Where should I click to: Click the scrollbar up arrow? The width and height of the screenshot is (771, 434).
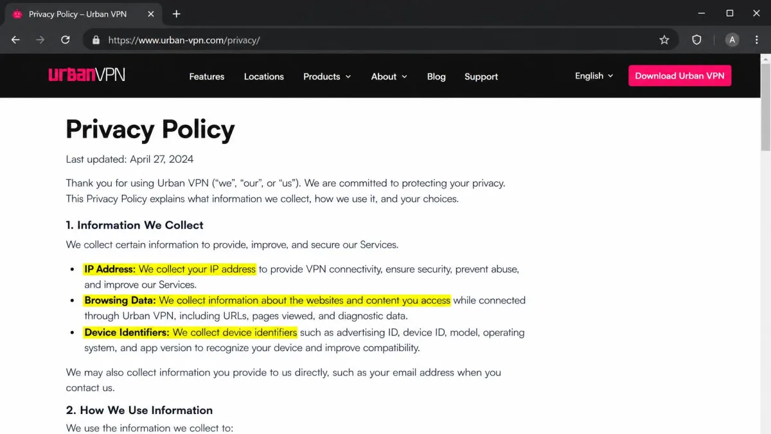pos(765,59)
